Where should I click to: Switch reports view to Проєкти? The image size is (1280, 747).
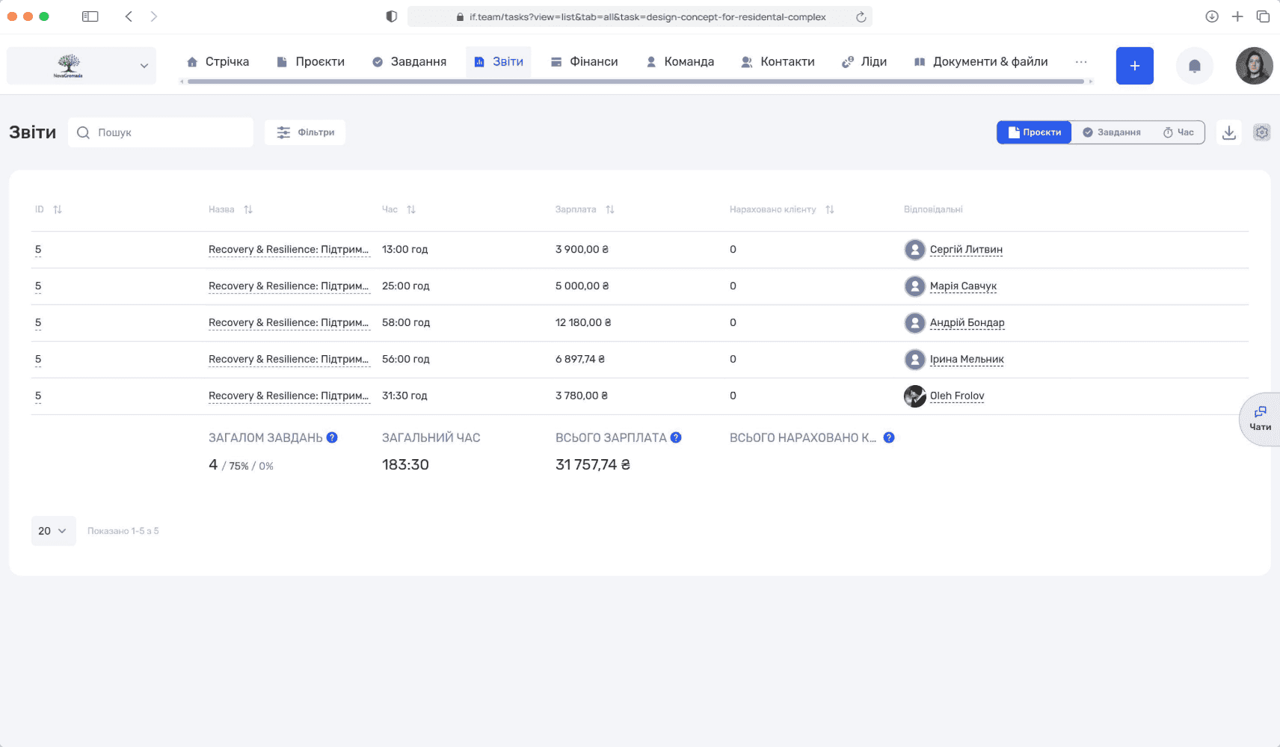1034,132
